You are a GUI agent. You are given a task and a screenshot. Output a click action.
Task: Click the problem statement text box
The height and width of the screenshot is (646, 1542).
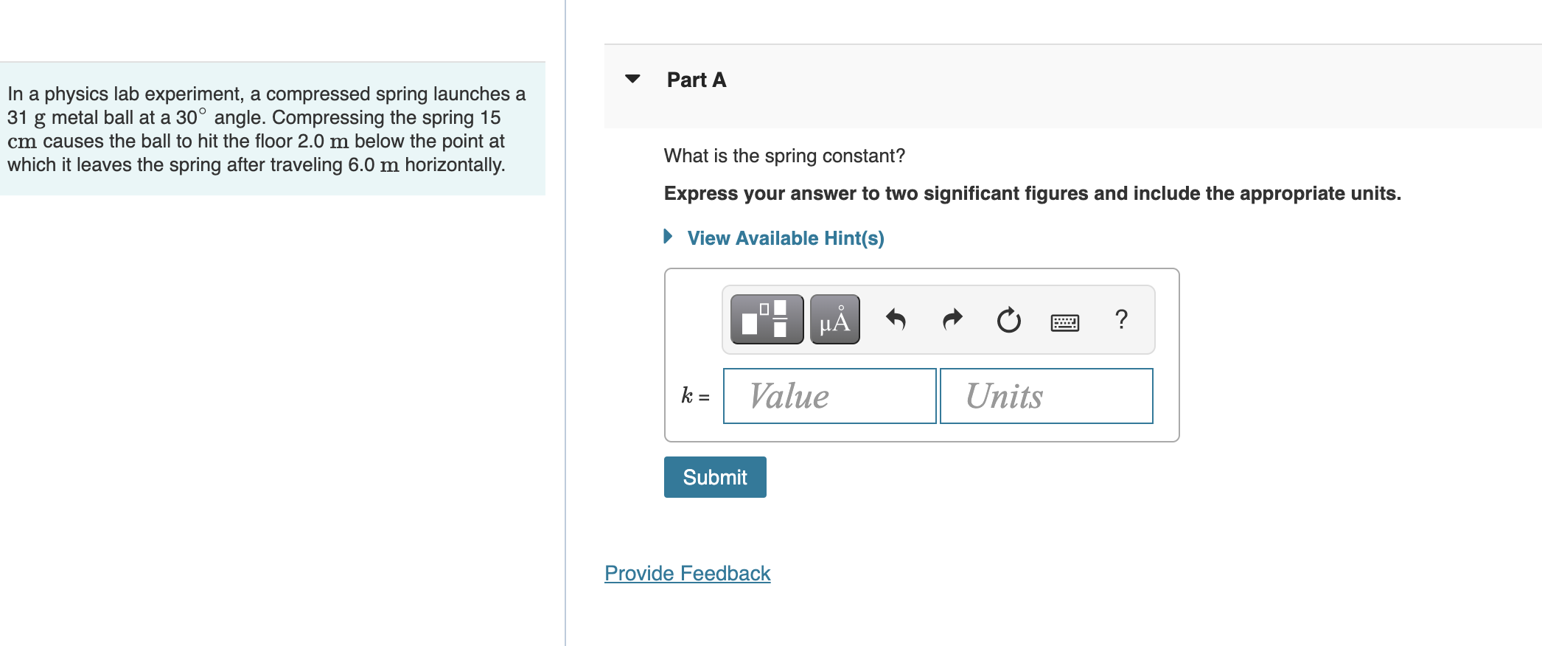click(272, 129)
